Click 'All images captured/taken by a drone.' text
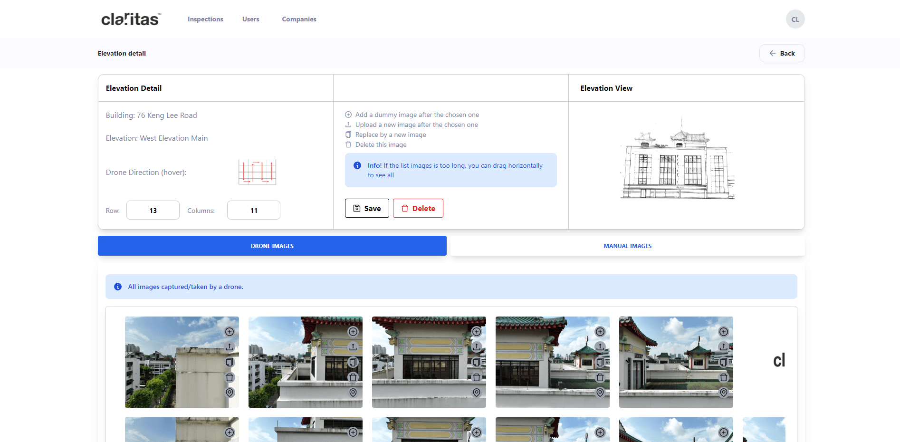Screen dimensions: 900x442 click(x=185, y=287)
